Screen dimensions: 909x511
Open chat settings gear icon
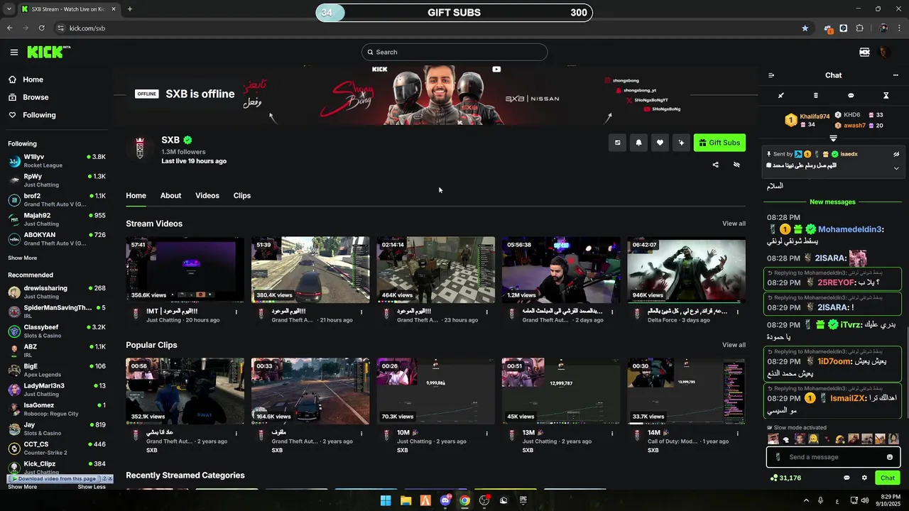click(x=864, y=478)
